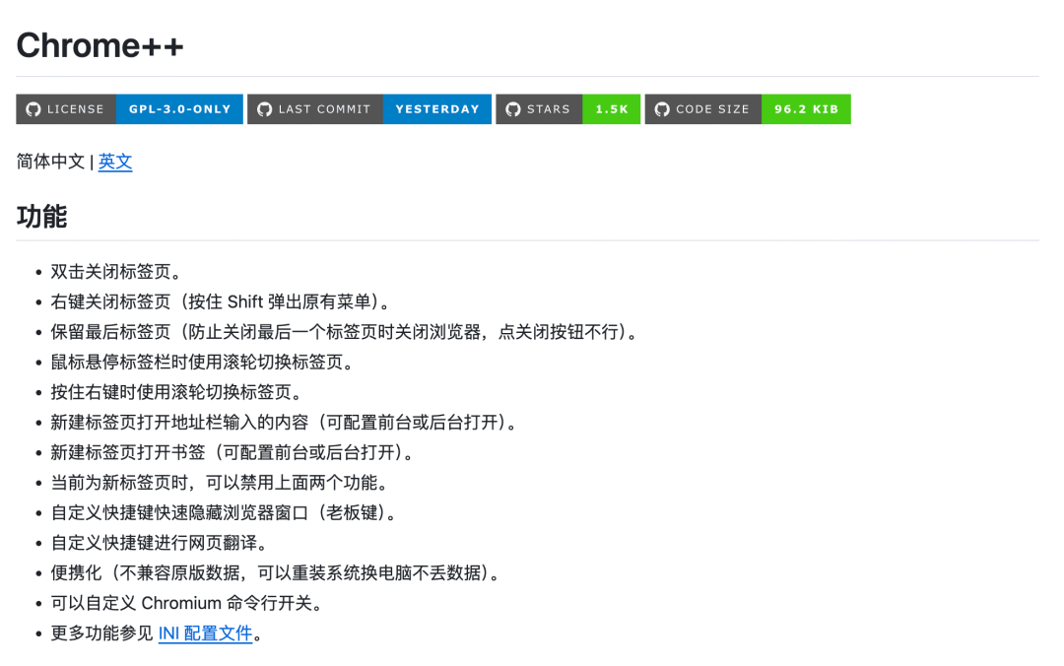1064x666 pixels.
Task: Click the 1.5K stars counter
Action: click(612, 109)
